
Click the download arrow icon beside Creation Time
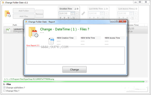coord(75,9)
